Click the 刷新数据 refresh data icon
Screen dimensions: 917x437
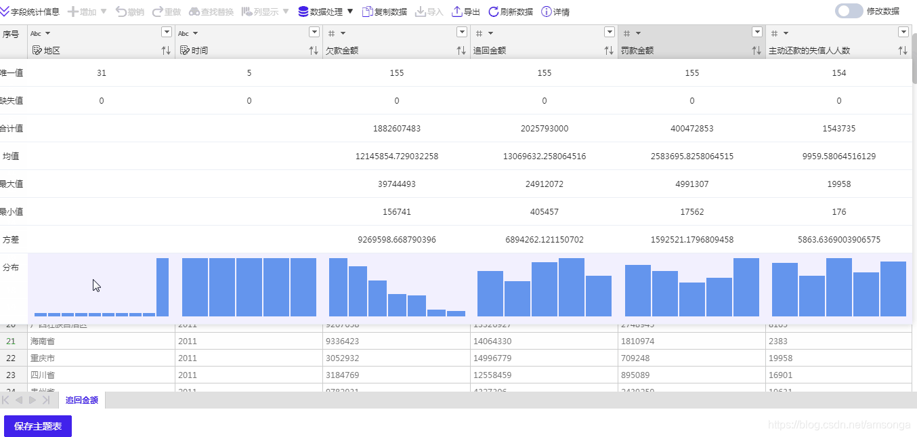click(494, 12)
